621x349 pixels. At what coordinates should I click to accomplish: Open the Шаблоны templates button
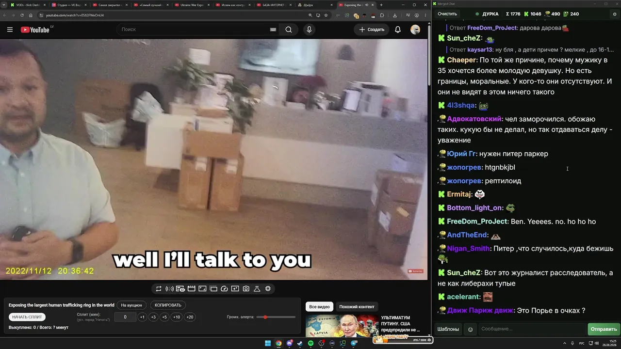tap(448, 329)
